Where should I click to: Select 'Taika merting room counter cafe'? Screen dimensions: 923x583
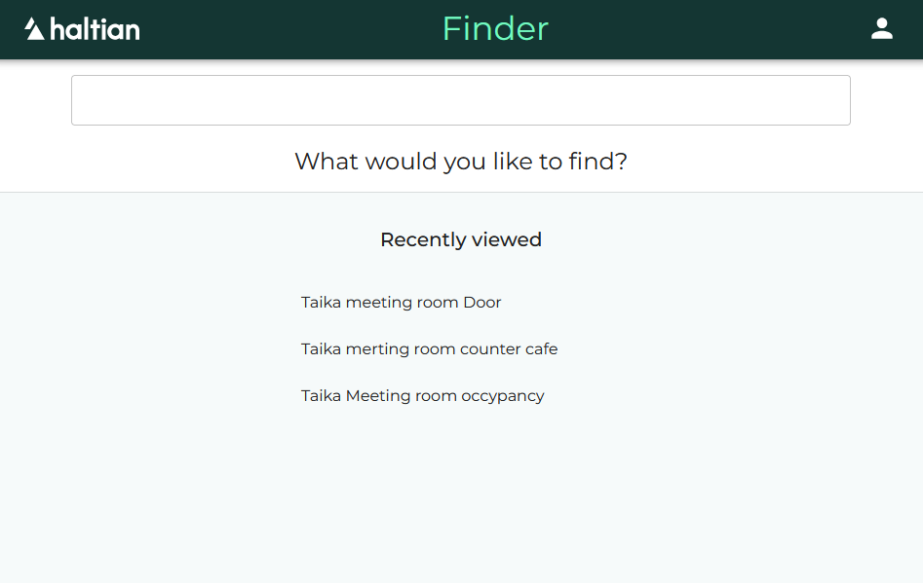[429, 348]
